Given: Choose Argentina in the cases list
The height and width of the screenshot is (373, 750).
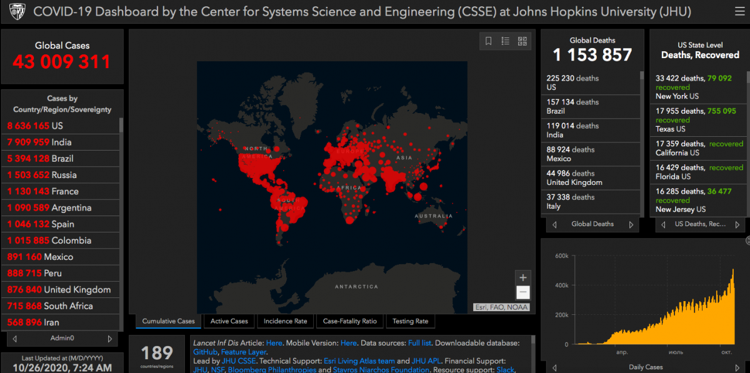Looking at the screenshot, I should click(x=61, y=207).
